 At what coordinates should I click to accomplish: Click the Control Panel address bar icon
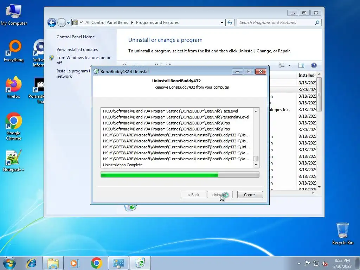[x=75, y=22]
